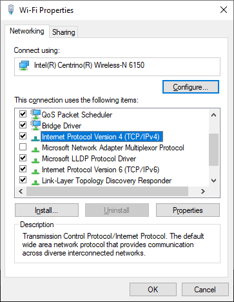Screen dimensions: 234x302
Task: Open the adapter Configure dialog
Action: pos(191,87)
